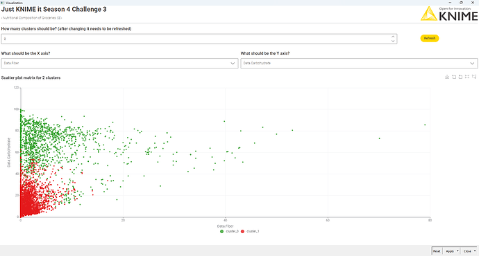479x256 pixels.
Task: Open the Nutritional Composition of Groceries link
Action: coord(31,18)
